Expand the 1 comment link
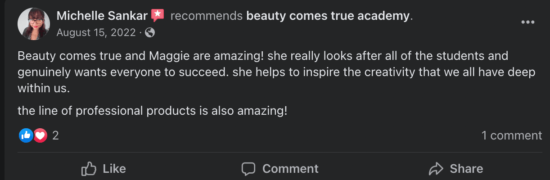This screenshot has width=550, height=180. click(x=512, y=135)
